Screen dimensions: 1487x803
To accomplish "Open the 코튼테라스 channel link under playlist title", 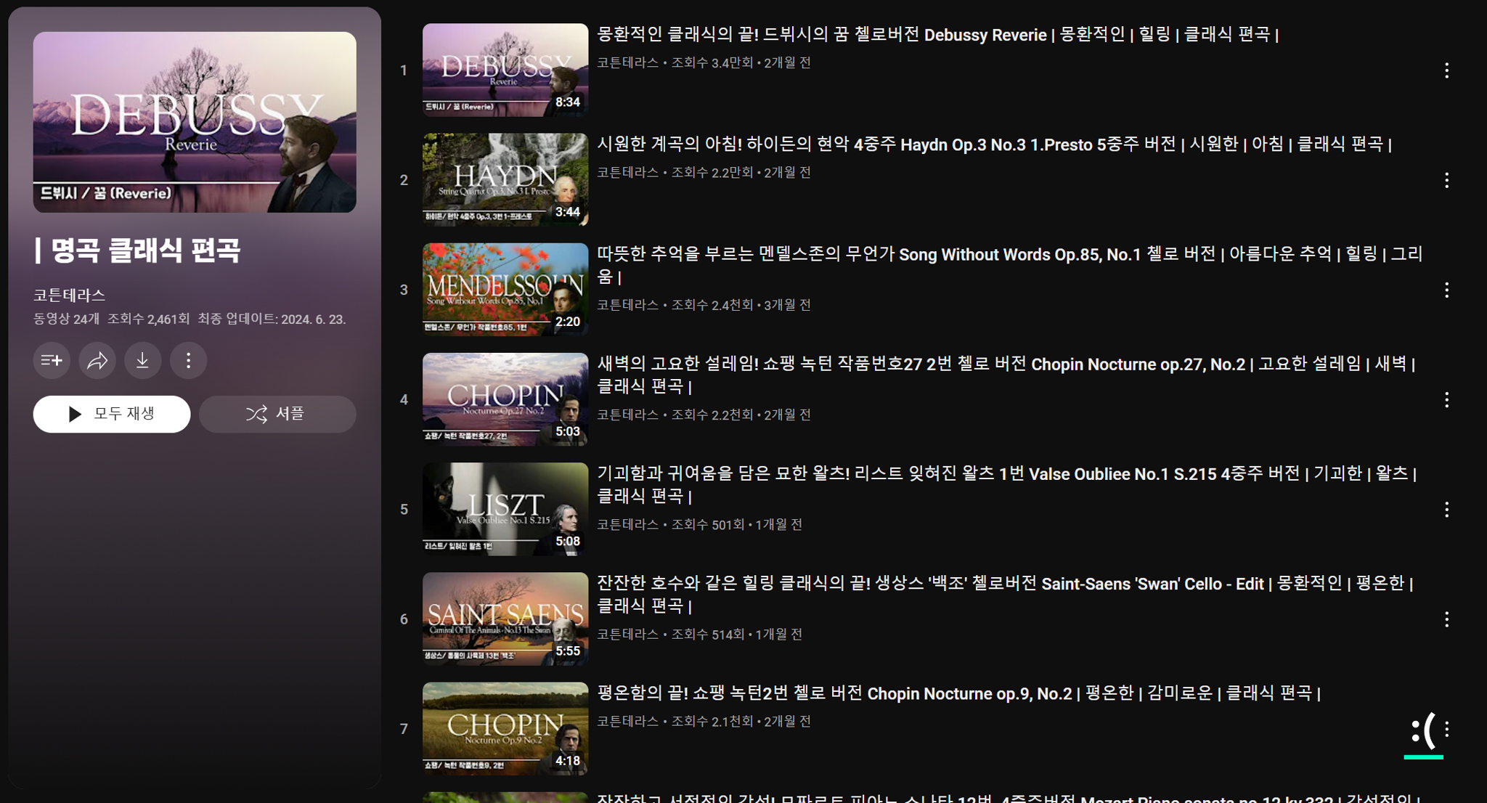I will (x=69, y=295).
